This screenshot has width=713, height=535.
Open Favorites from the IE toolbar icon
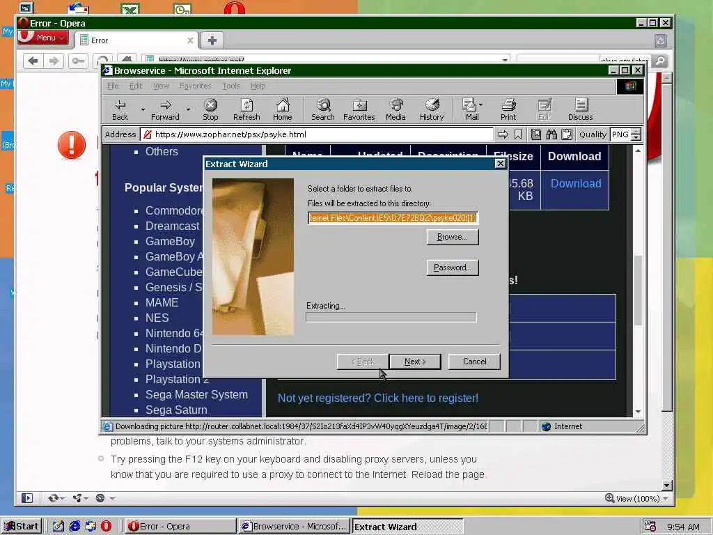(359, 110)
